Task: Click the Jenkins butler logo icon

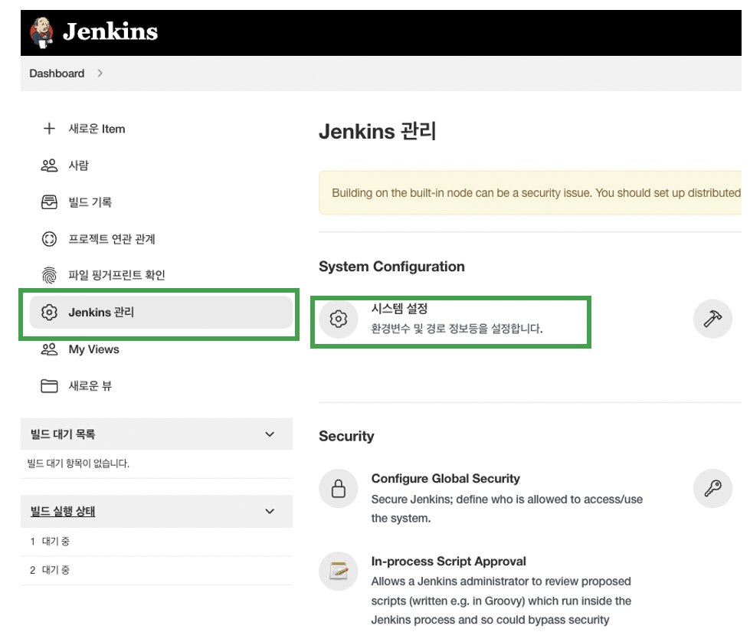Action: pyautogui.click(x=41, y=32)
